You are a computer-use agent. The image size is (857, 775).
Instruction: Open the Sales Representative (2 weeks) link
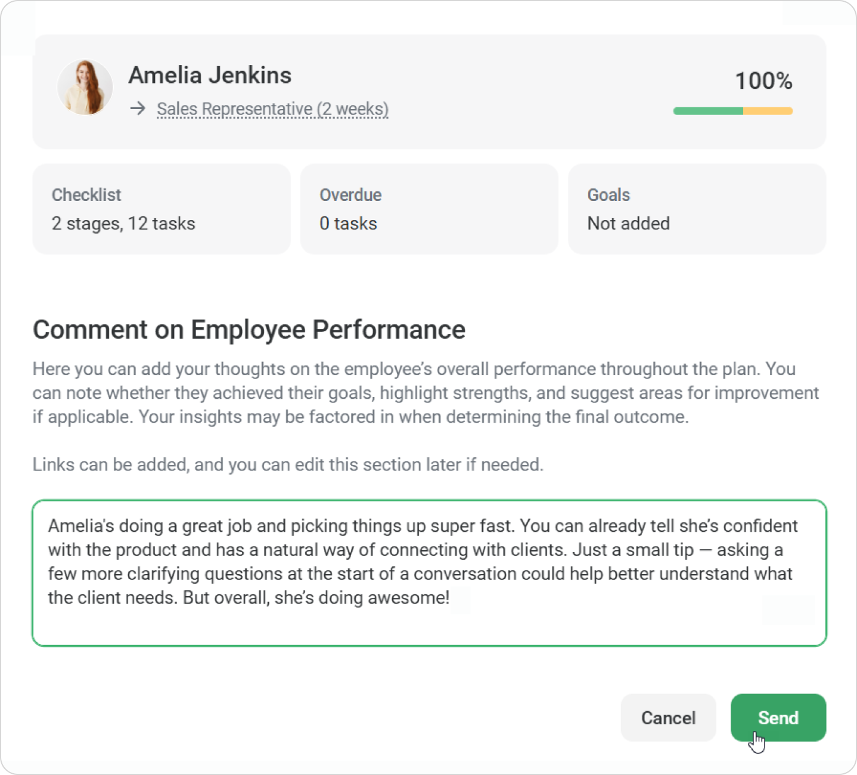(272, 109)
